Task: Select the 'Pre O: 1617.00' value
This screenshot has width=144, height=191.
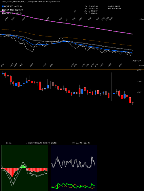Action: pos(91,6)
